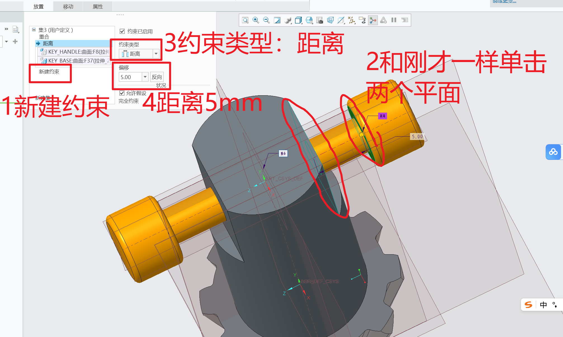Image resolution: width=563 pixels, height=337 pixels.
Task: Open the 属性 tab
Action: click(x=98, y=6)
